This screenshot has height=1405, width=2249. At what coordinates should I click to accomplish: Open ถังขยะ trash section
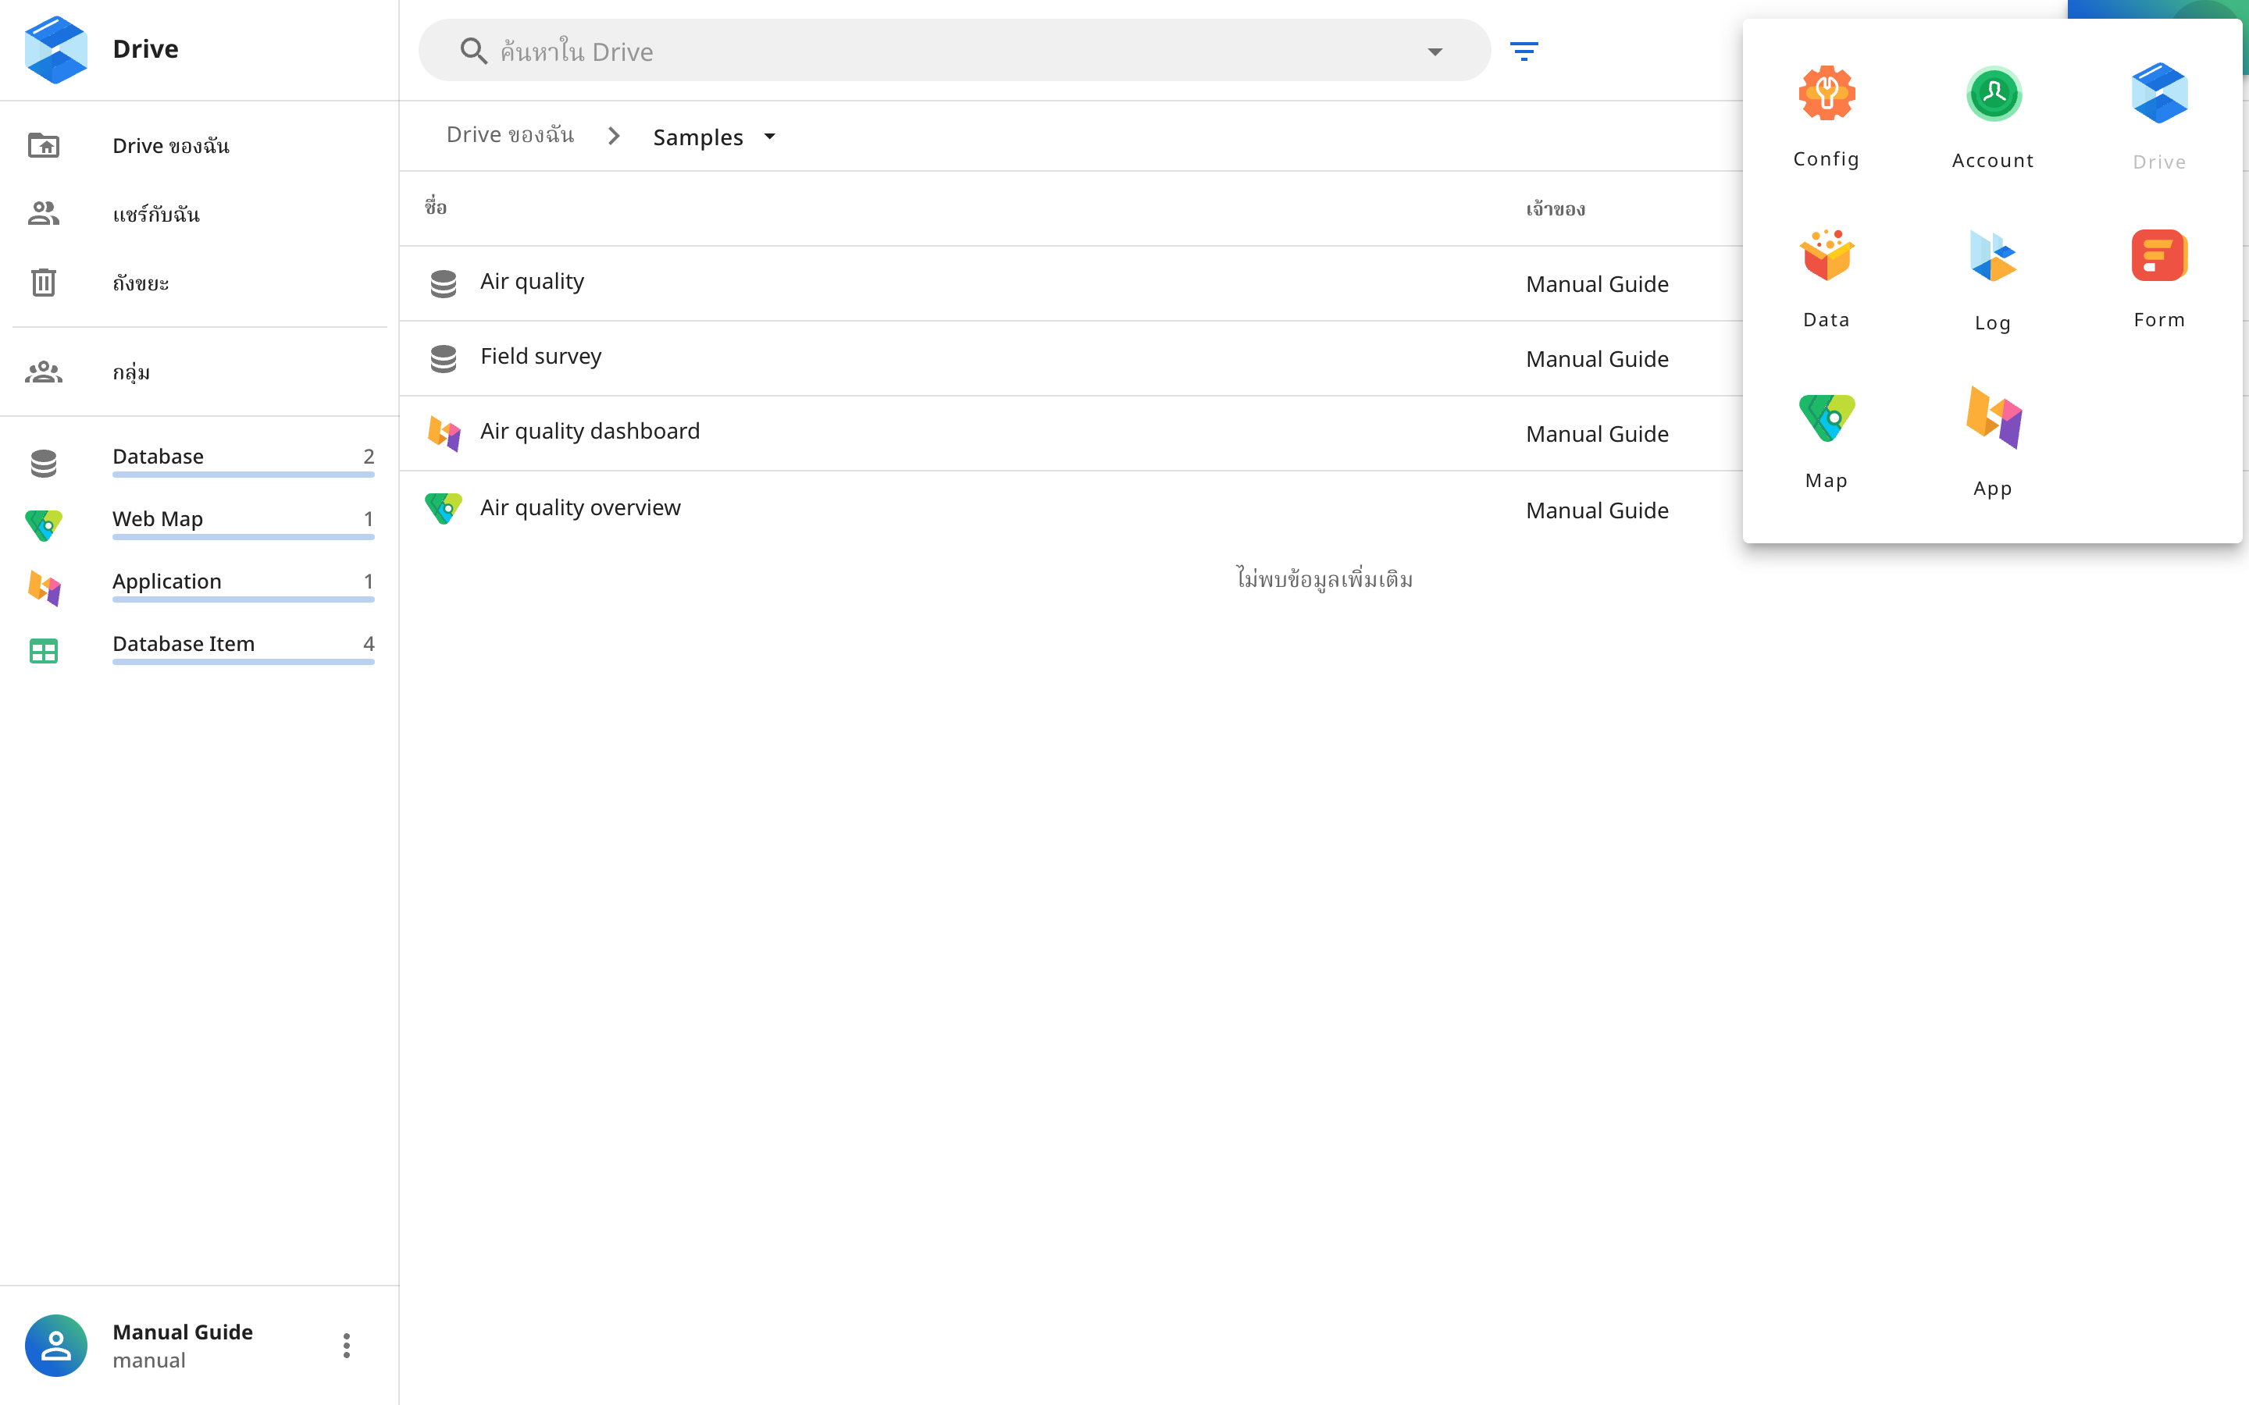(x=200, y=283)
